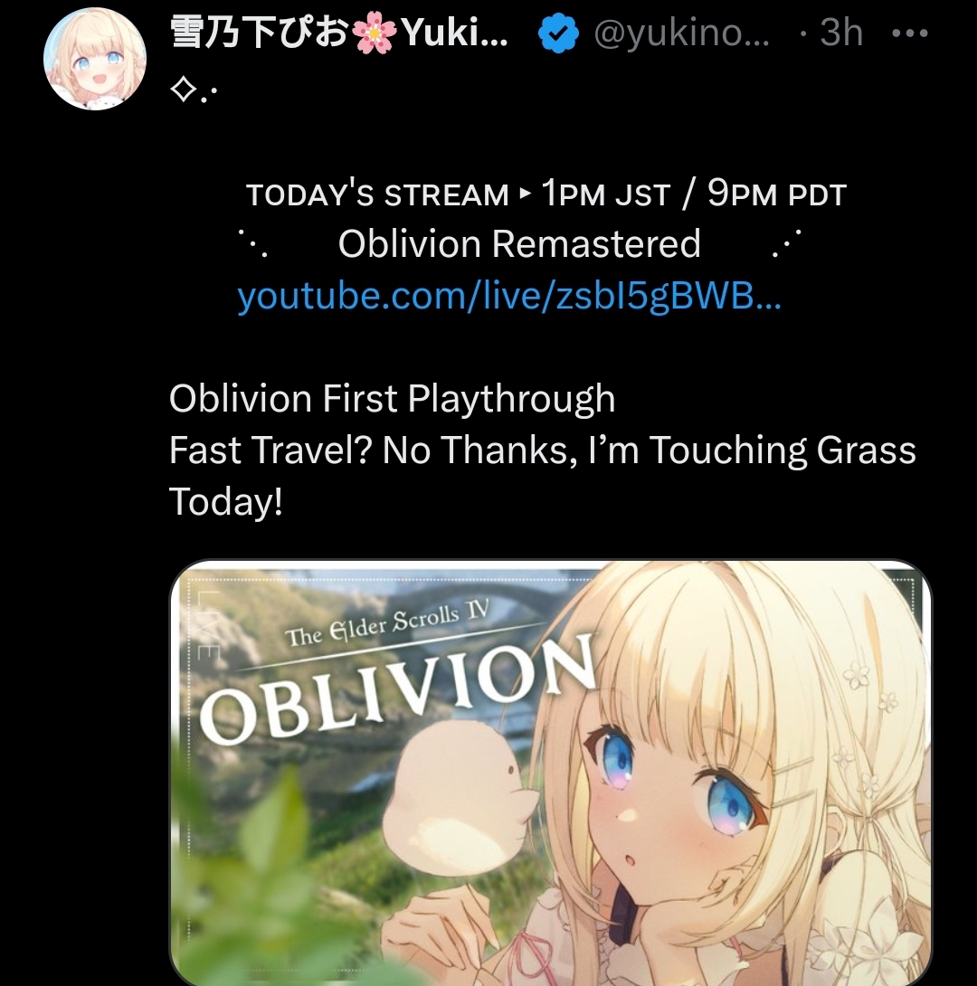Image resolution: width=977 pixels, height=986 pixels.
Task: Open the anime girl profile avatar
Action: pos(95,59)
